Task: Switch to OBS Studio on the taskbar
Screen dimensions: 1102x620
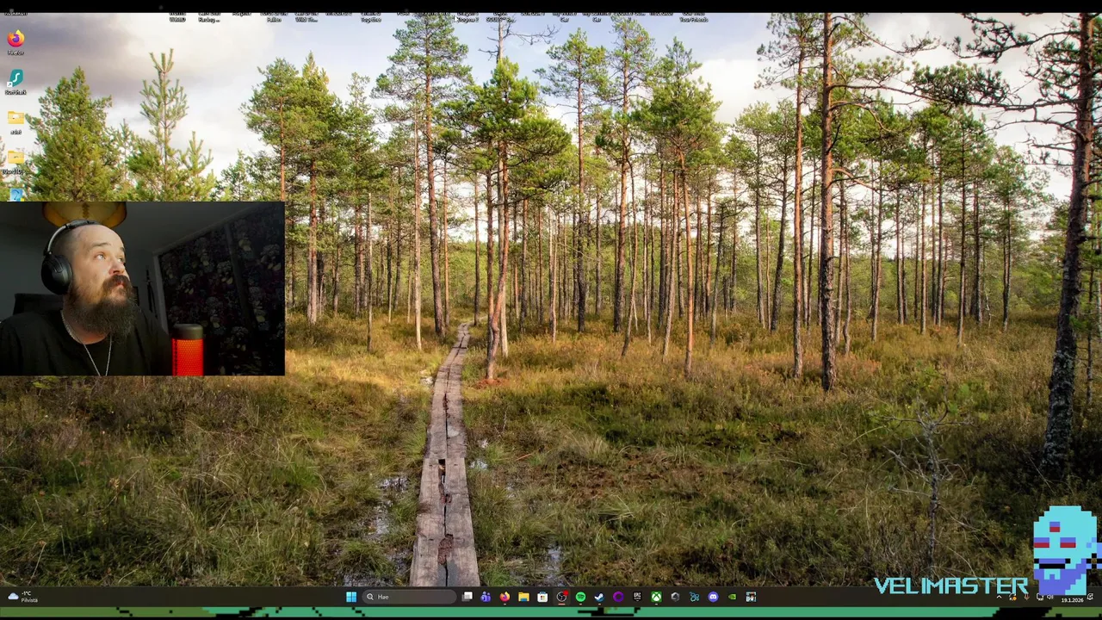Action: pyautogui.click(x=561, y=597)
